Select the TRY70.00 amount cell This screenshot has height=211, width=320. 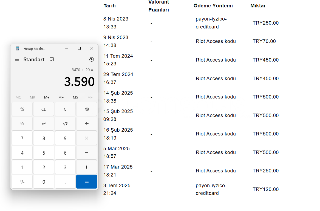click(x=264, y=41)
